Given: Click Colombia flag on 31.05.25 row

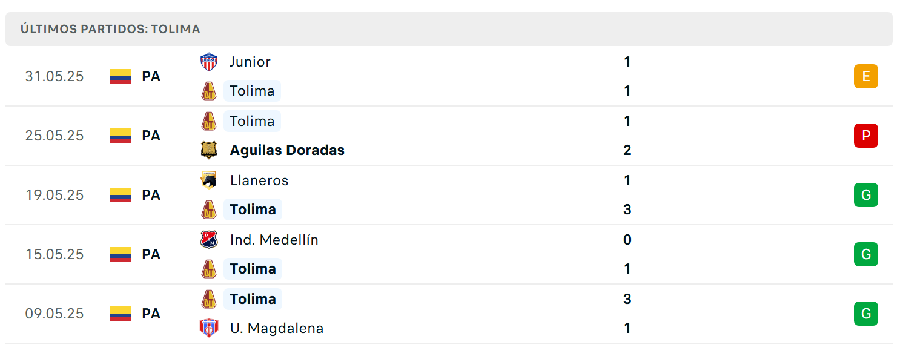Looking at the screenshot, I should [x=121, y=76].
